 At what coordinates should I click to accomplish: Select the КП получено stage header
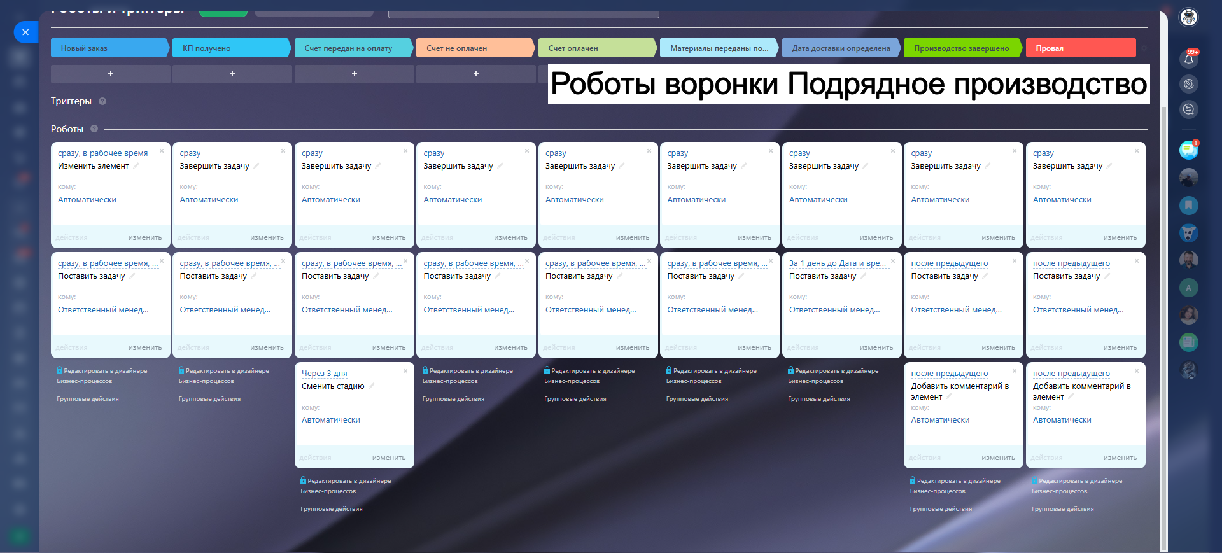coord(230,48)
